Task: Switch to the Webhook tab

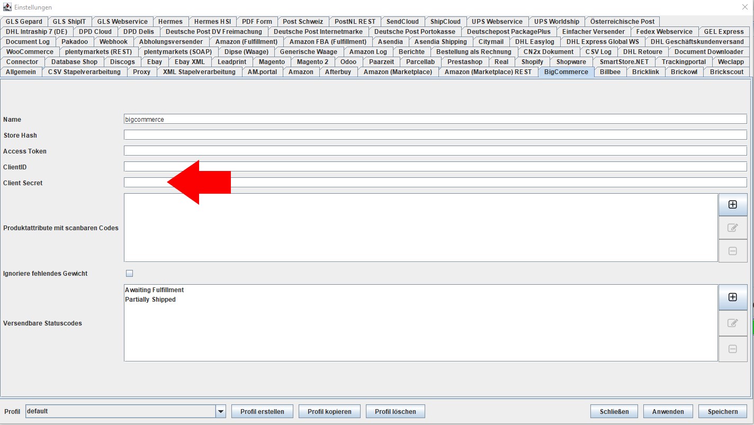Action: pos(113,42)
